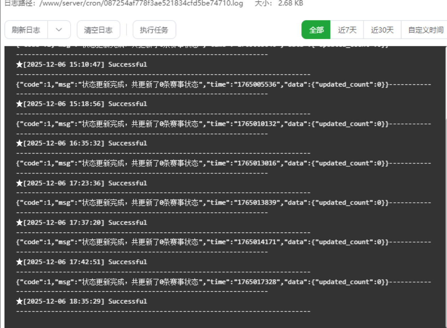This screenshot has height=328, width=447.
Task: Open the 自定义时间 filter
Action: click(x=425, y=30)
